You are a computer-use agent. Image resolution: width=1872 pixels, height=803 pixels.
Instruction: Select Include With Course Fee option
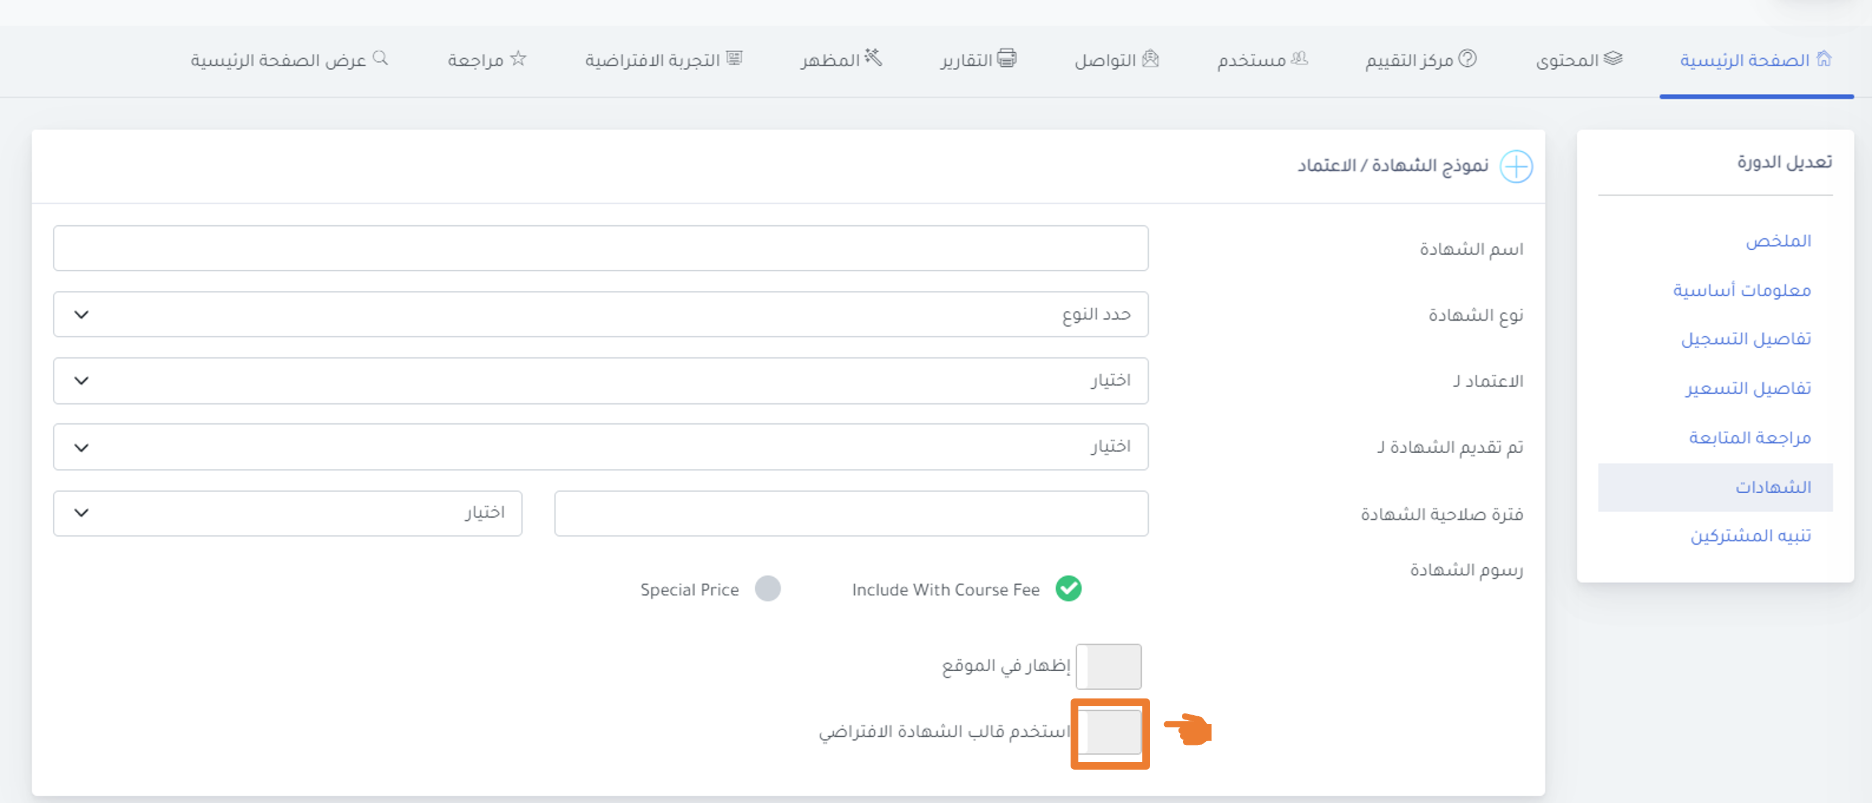tap(1068, 588)
